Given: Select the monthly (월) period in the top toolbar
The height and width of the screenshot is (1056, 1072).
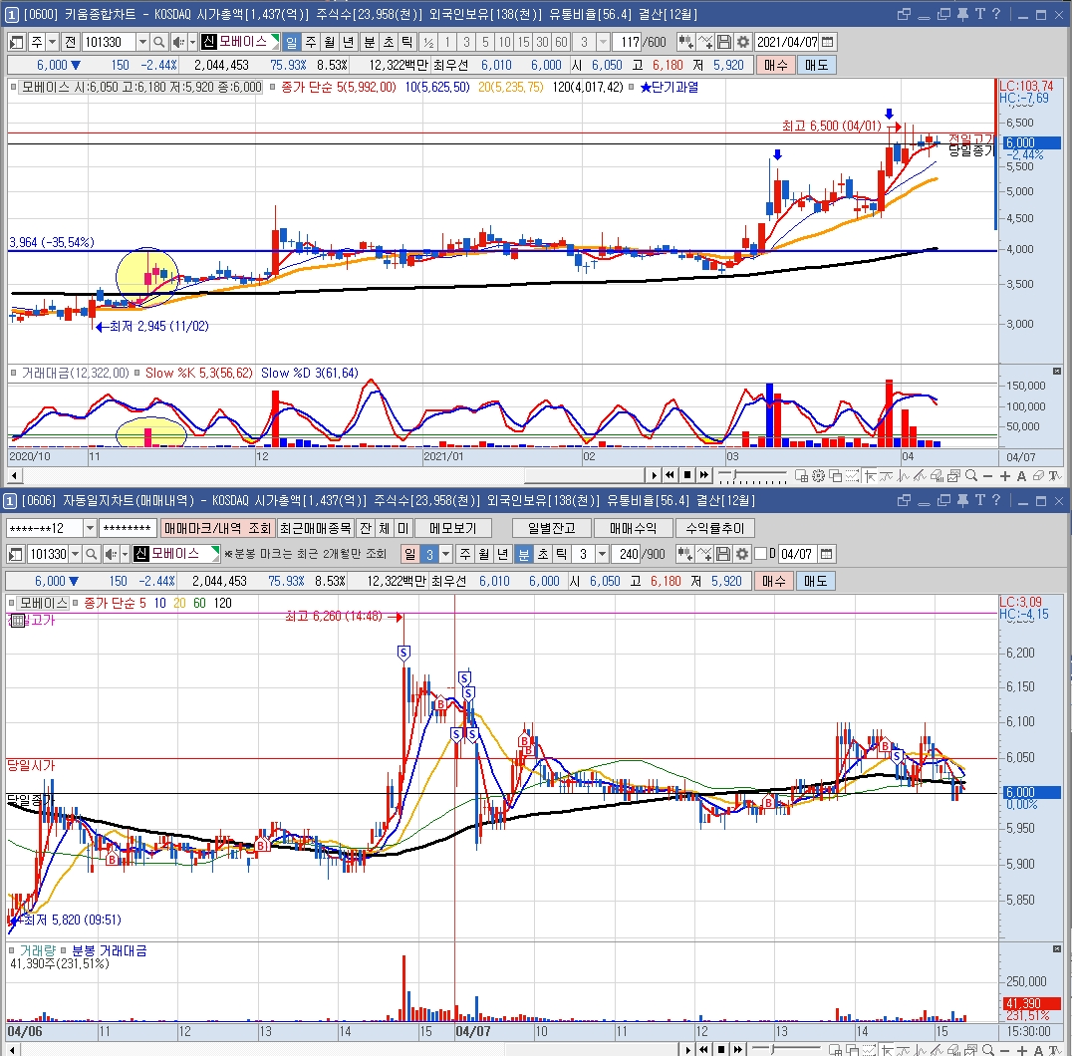Looking at the screenshot, I should point(330,43).
